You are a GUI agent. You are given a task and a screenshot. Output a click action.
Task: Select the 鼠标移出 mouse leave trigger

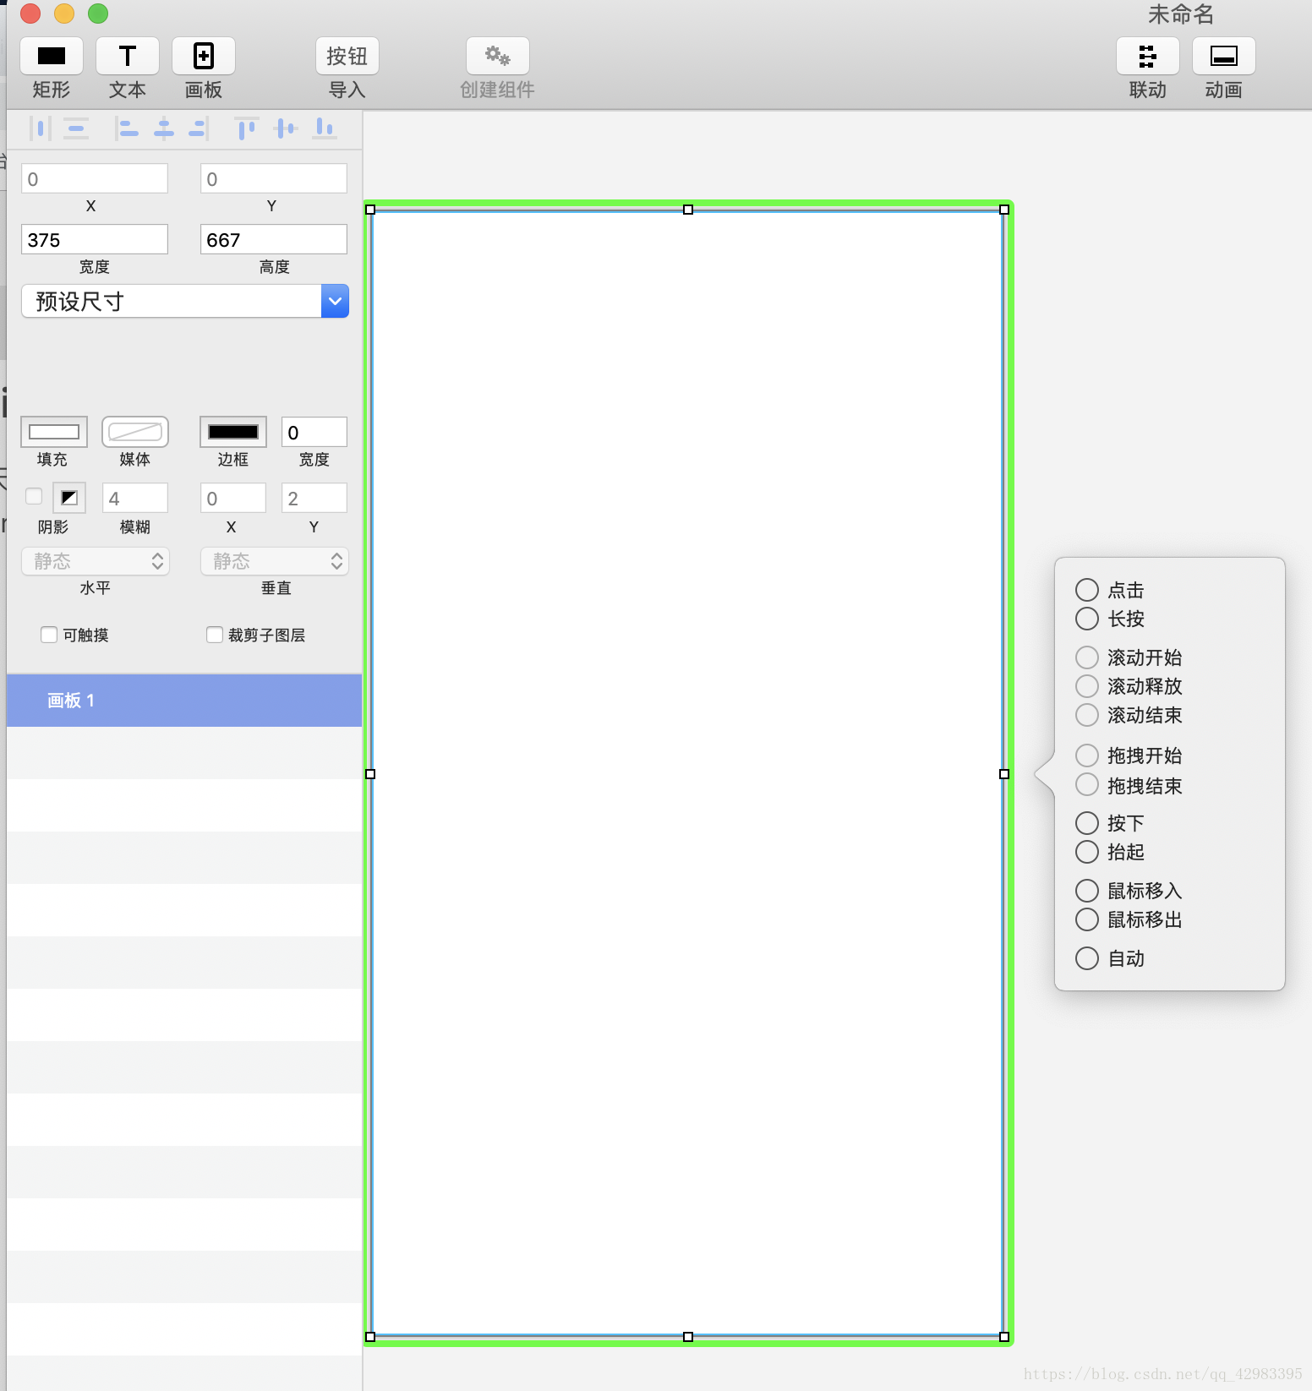pyautogui.click(x=1087, y=919)
